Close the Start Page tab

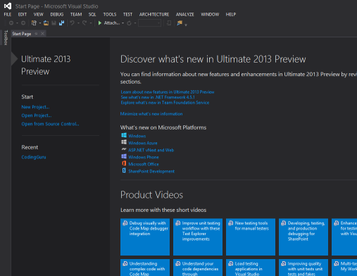(42, 34)
